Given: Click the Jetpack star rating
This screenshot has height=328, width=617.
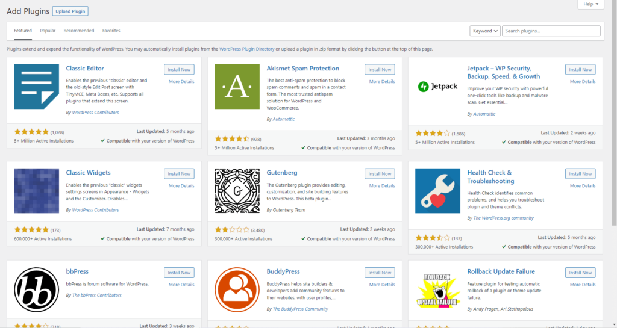Looking at the screenshot, I should (433, 134).
